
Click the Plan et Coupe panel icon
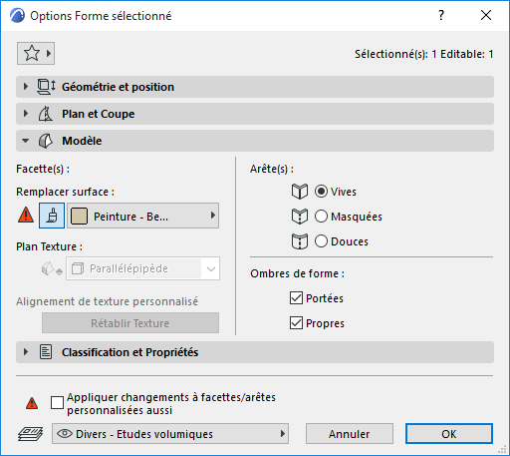[46, 114]
